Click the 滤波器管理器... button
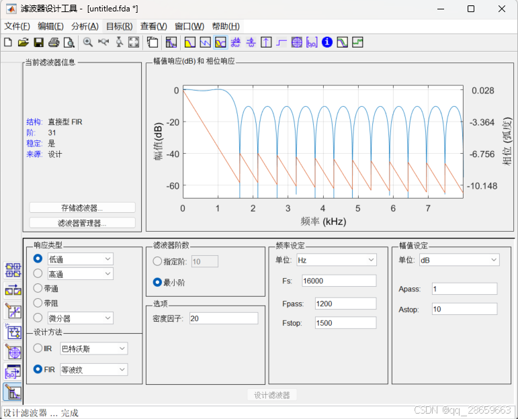The width and height of the screenshot is (518, 419). pyautogui.click(x=82, y=223)
